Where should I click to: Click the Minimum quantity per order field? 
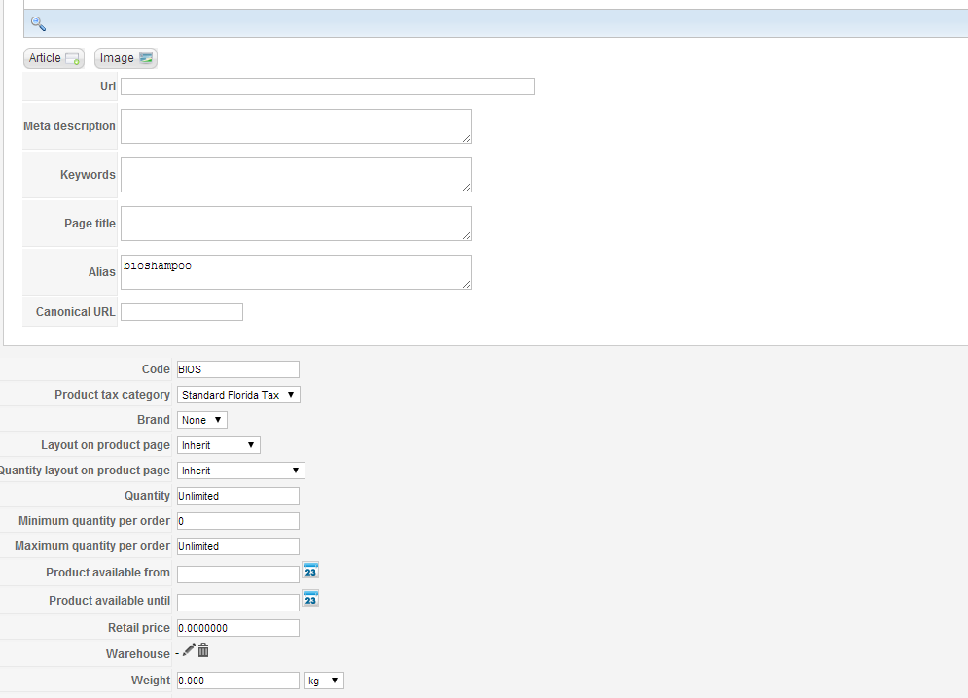pyautogui.click(x=238, y=521)
